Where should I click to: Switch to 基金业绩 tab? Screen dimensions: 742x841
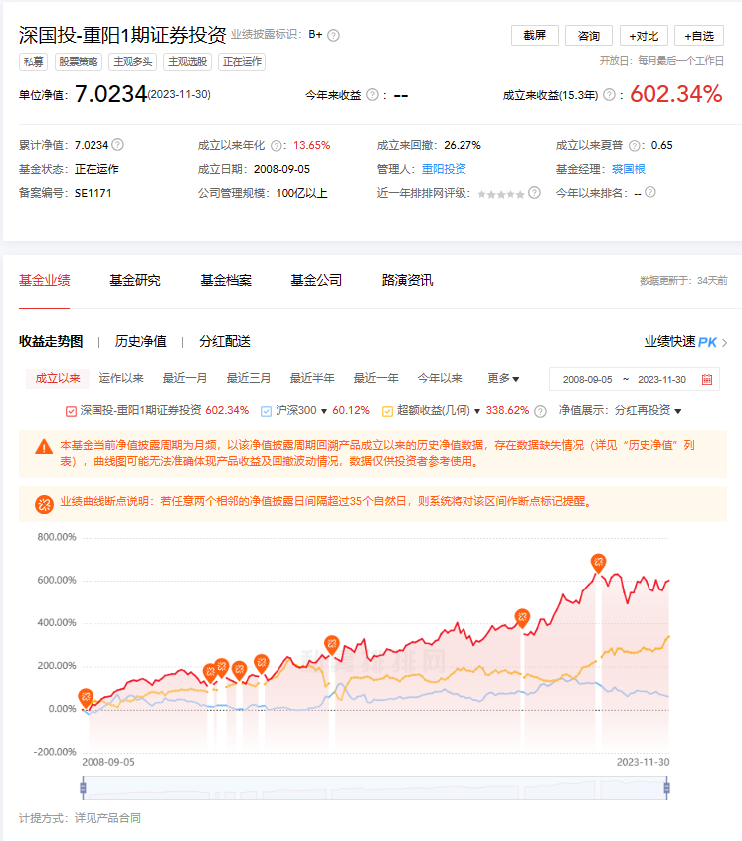[x=45, y=280]
